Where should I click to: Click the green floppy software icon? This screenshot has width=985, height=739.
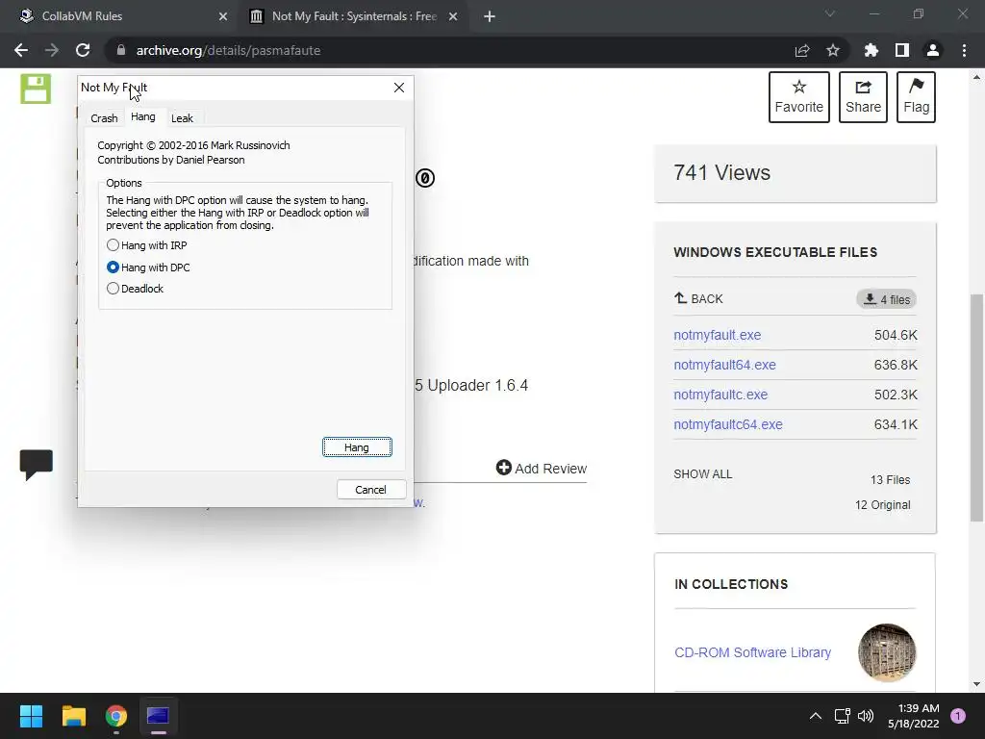pyautogui.click(x=36, y=89)
